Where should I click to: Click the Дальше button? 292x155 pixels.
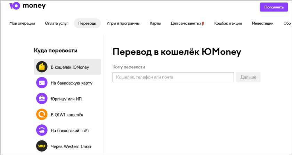248,77
